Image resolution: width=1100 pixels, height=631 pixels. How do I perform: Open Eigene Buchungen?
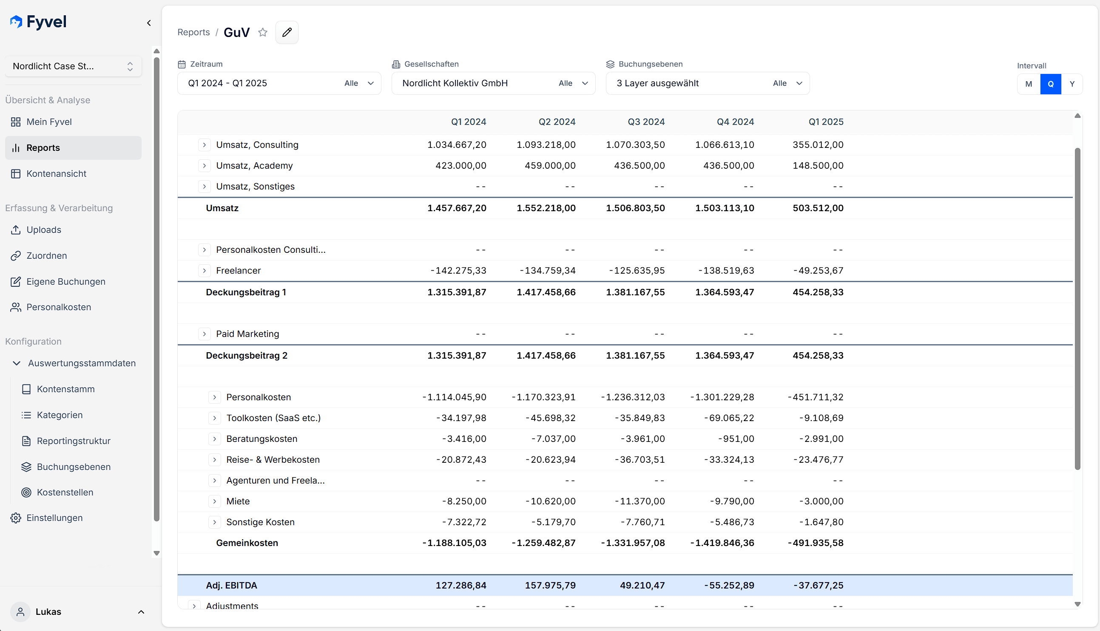73,282
